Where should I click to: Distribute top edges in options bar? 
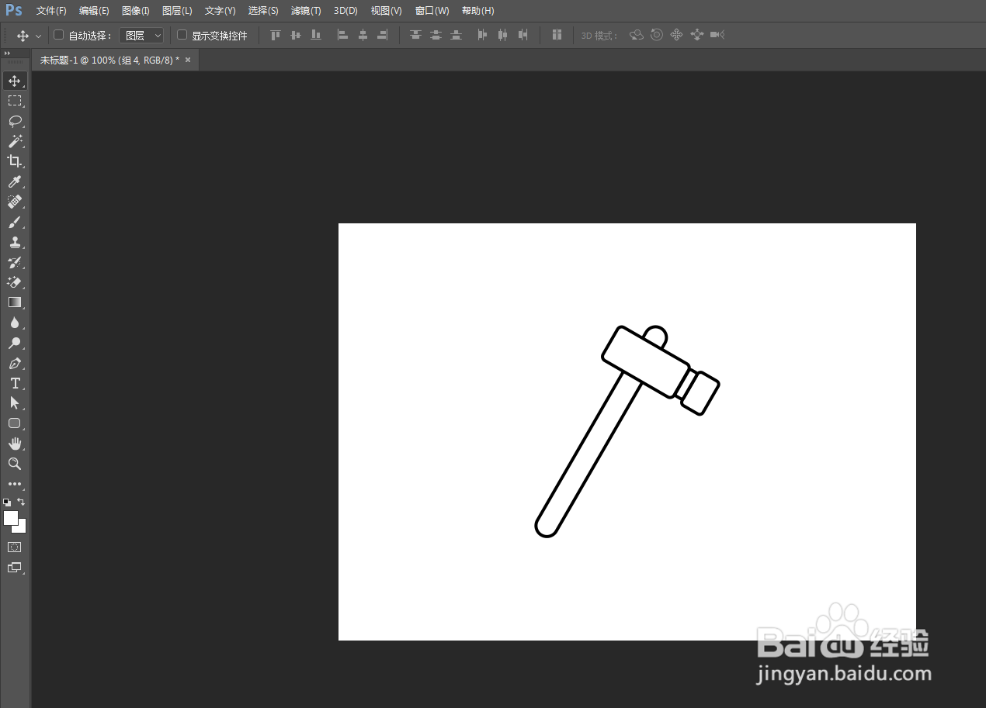tap(415, 35)
